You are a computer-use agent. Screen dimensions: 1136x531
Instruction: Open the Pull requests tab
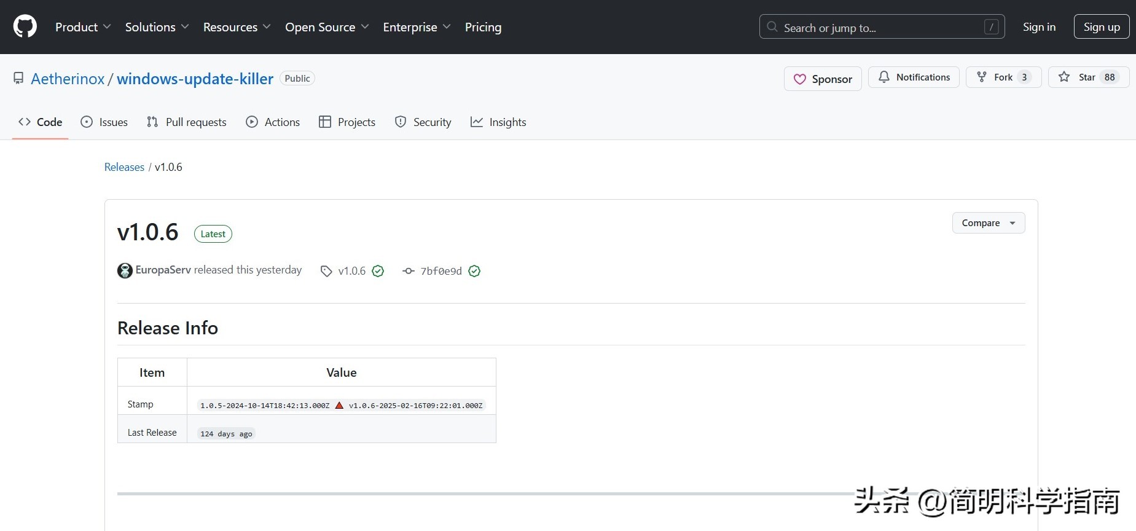pyautogui.click(x=187, y=122)
